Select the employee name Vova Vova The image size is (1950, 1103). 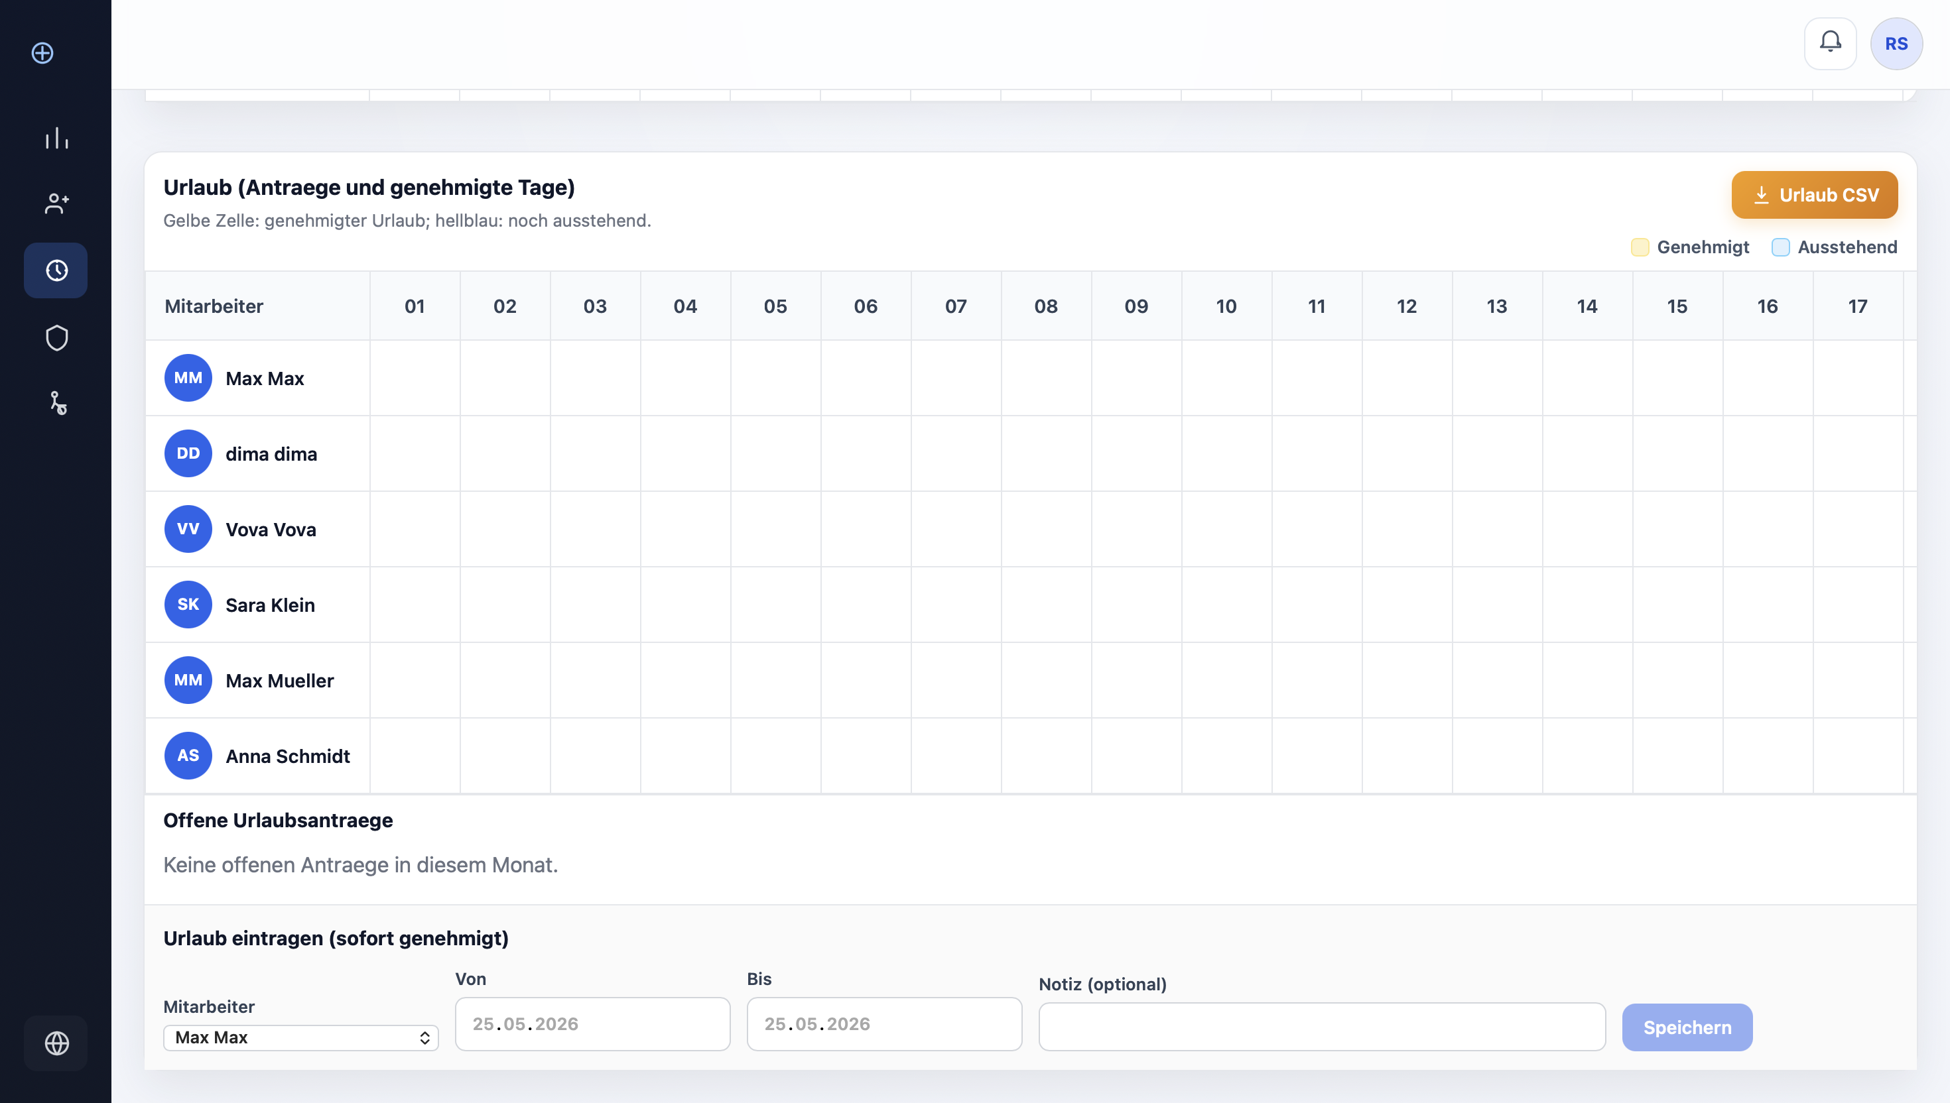point(271,530)
